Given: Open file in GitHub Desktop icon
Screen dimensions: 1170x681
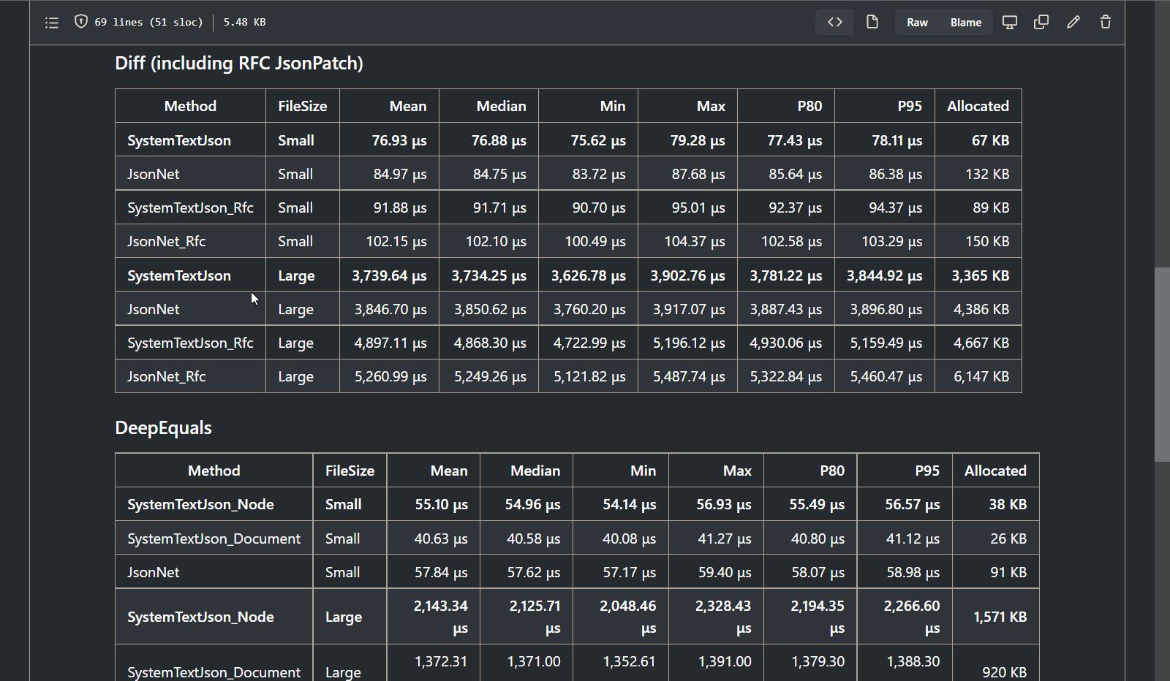Looking at the screenshot, I should 1009,22.
